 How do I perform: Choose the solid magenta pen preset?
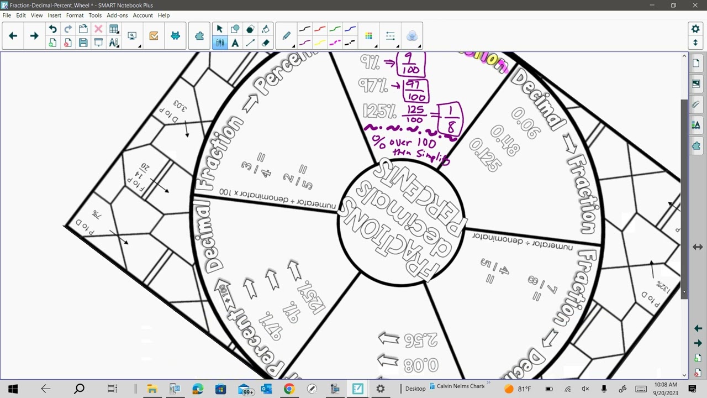pos(304,43)
